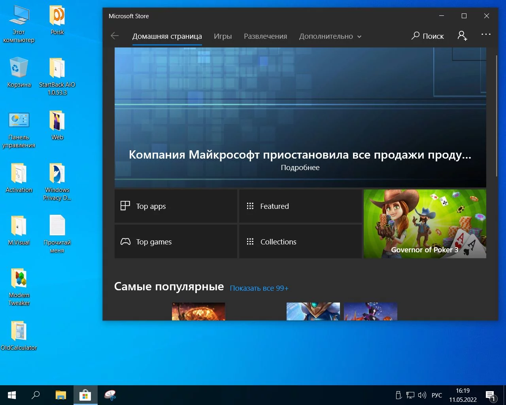This screenshot has height=405, width=506.
Task: Select the Этот компьютер desktop icon
Action: coord(19,24)
